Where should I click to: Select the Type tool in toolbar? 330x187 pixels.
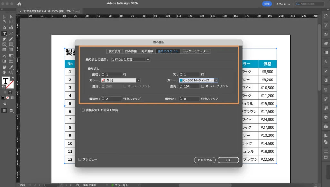click(x=4, y=33)
